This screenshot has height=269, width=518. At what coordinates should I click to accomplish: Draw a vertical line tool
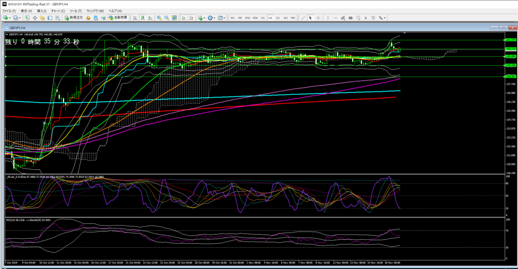(x=328, y=18)
